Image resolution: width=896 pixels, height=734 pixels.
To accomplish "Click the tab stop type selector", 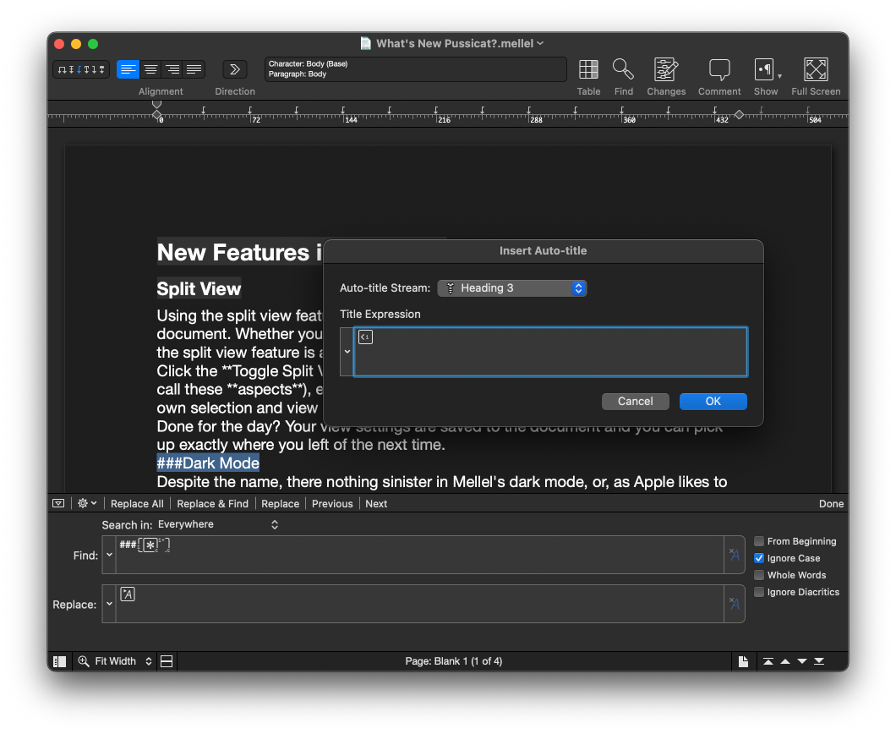I will (81, 69).
